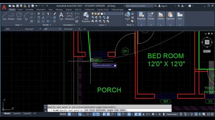This screenshot has height=120, width=215.
Task: Click the command line input field
Action: [110, 110]
